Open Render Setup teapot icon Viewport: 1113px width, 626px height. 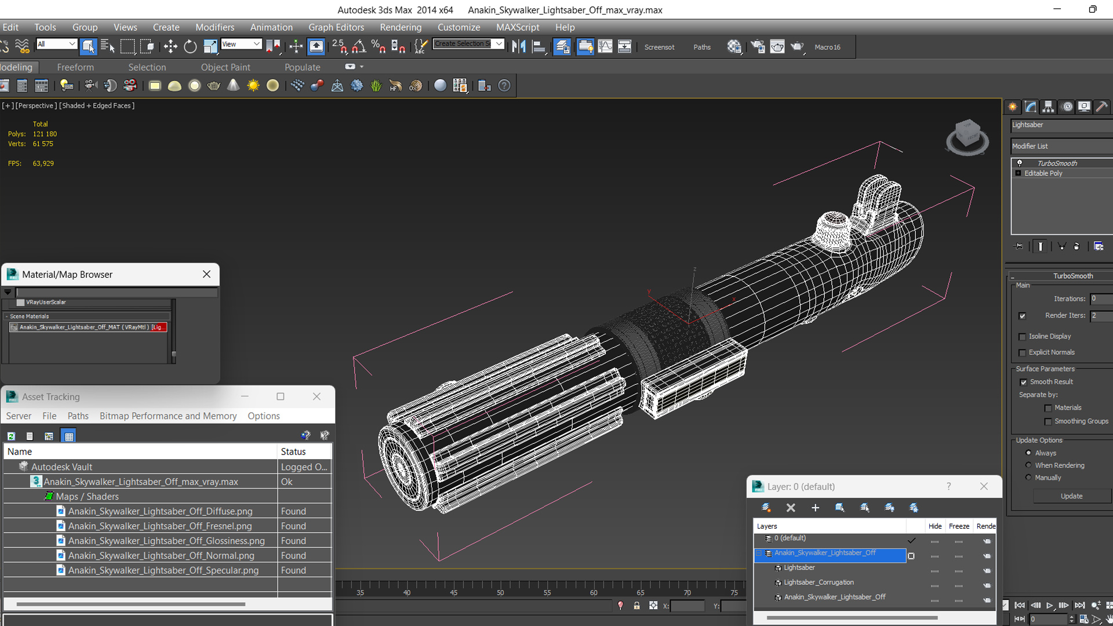758,46
